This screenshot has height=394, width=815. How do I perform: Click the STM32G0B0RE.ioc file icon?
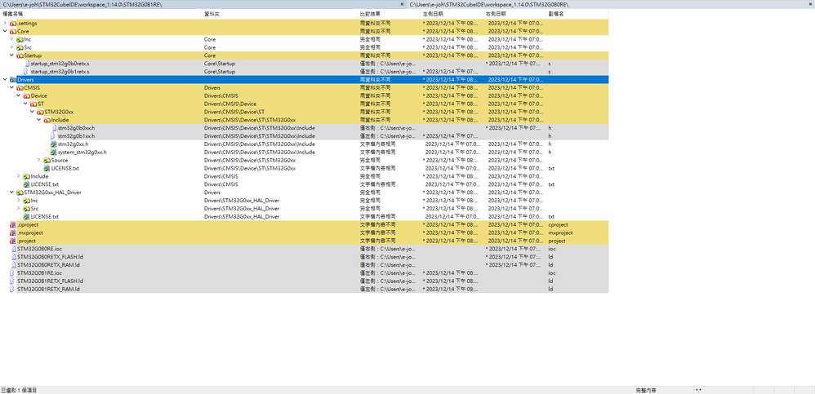[13, 249]
